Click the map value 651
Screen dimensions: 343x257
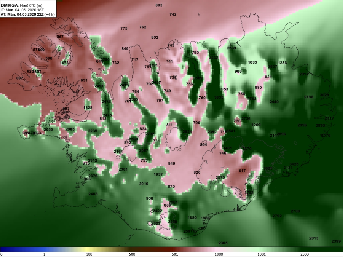point(84,80)
